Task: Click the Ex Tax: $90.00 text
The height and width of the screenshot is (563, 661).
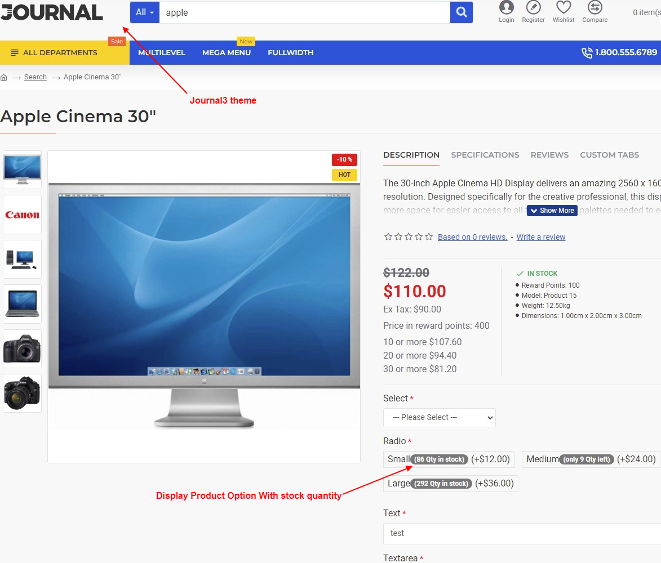Action: [x=412, y=309]
